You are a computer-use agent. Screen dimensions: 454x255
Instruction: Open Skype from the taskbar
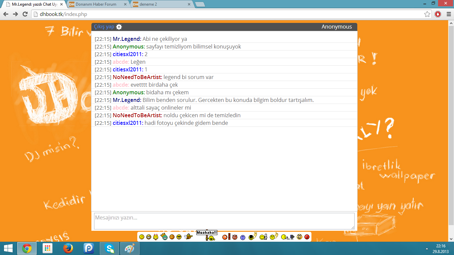tap(109, 248)
